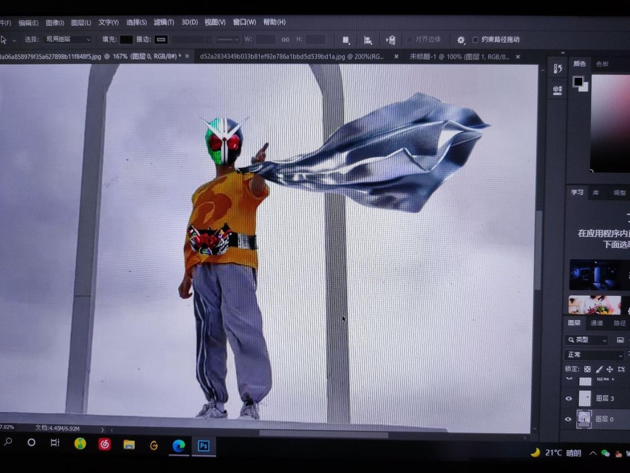The width and height of the screenshot is (630, 473).
Task: Lock layer position move icon
Action: 610,369
